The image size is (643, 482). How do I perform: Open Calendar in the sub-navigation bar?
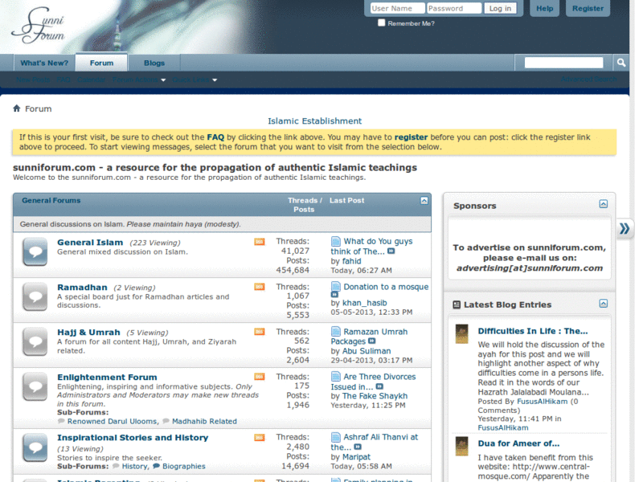click(x=91, y=80)
